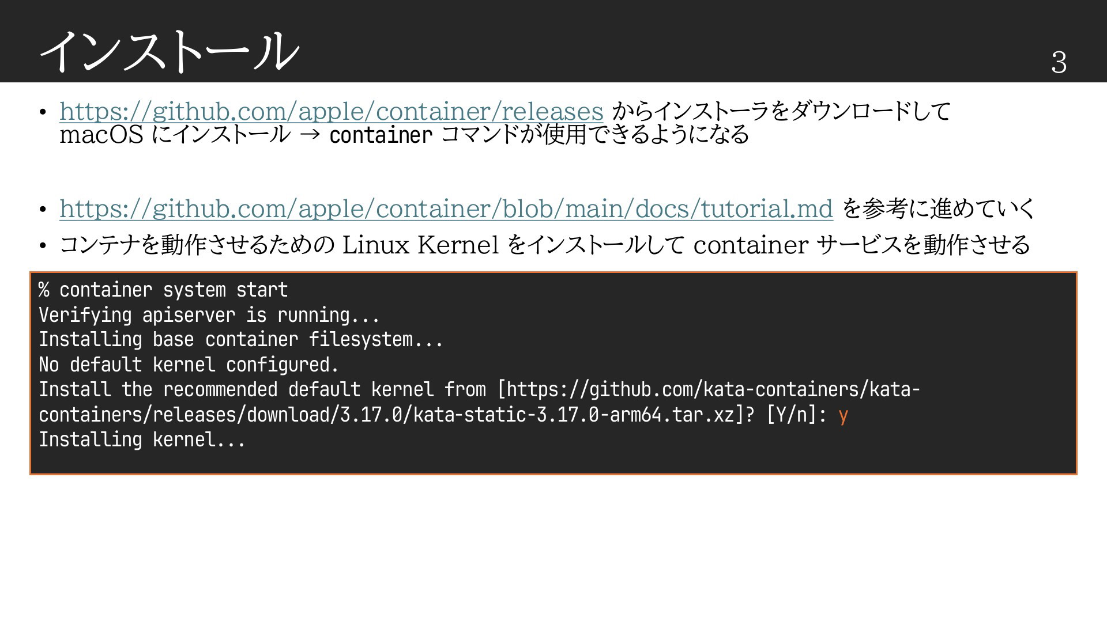Click the kata-static-3.17.0-arm64.tar.xz filename
This screenshot has height=622, width=1107.
pyautogui.click(x=574, y=415)
